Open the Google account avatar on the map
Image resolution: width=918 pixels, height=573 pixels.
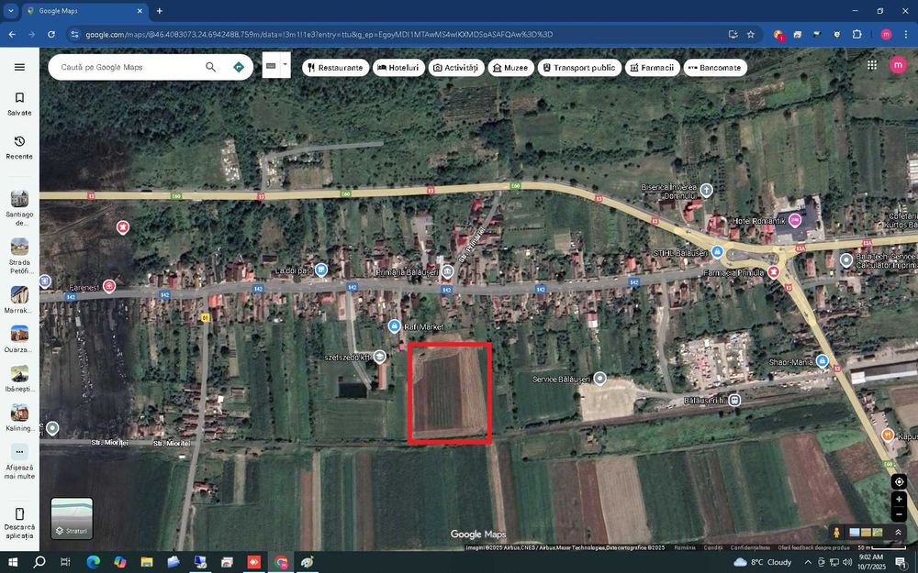(x=898, y=65)
